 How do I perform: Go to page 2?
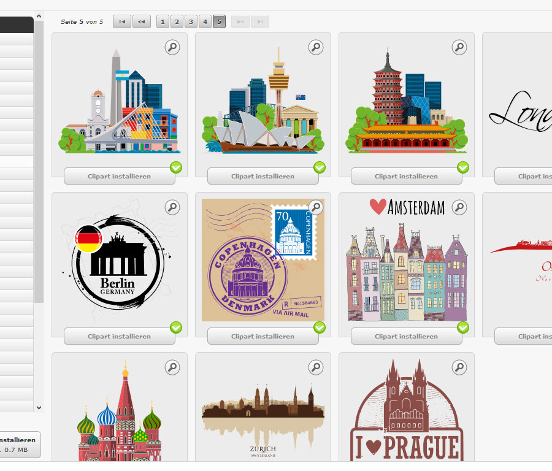177,22
